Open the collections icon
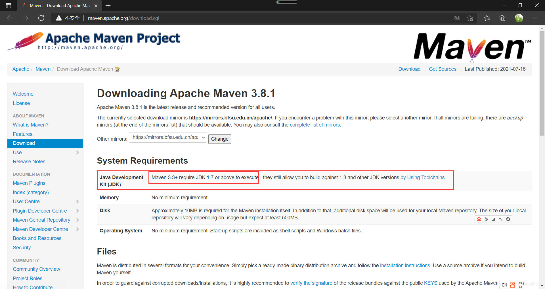545x289 pixels. click(x=502, y=18)
